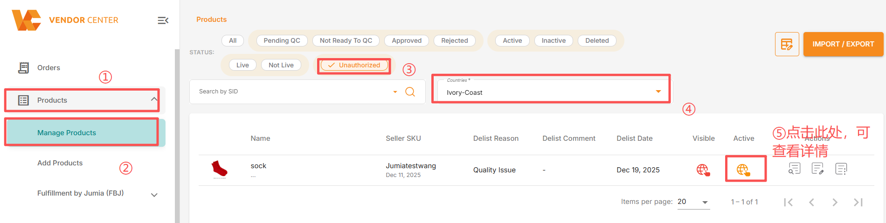Click the edit product pencil icon
The width and height of the screenshot is (886, 223).
click(817, 169)
